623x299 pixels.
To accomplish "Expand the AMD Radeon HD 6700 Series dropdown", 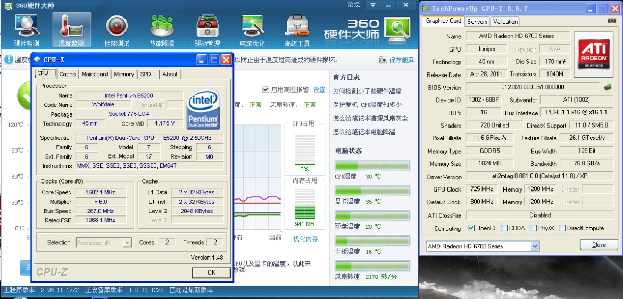I will pos(535,246).
